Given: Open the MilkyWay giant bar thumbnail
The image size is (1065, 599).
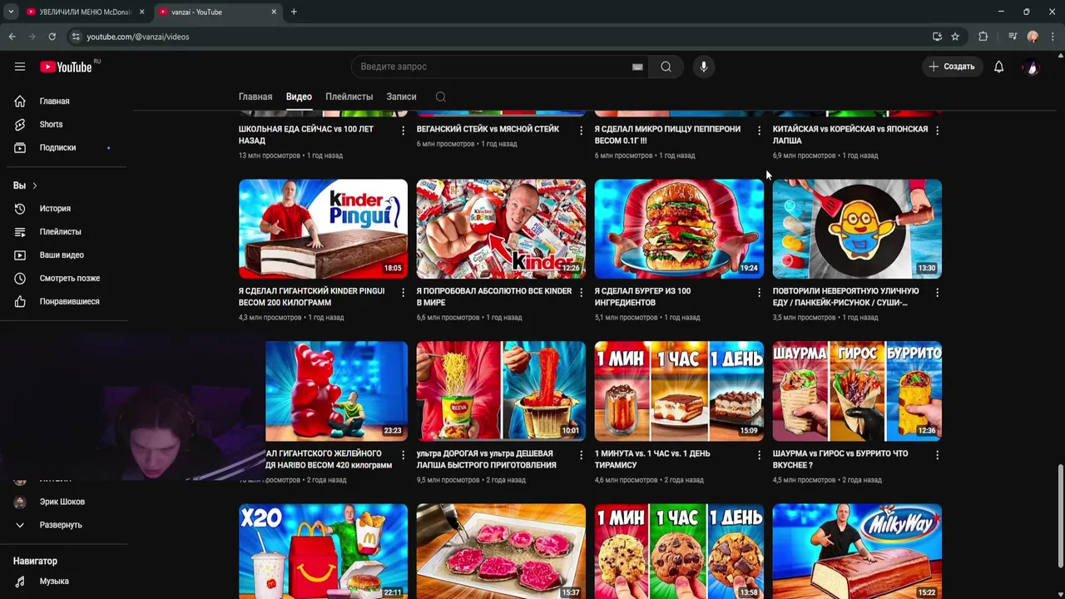Looking at the screenshot, I should [x=857, y=552].
